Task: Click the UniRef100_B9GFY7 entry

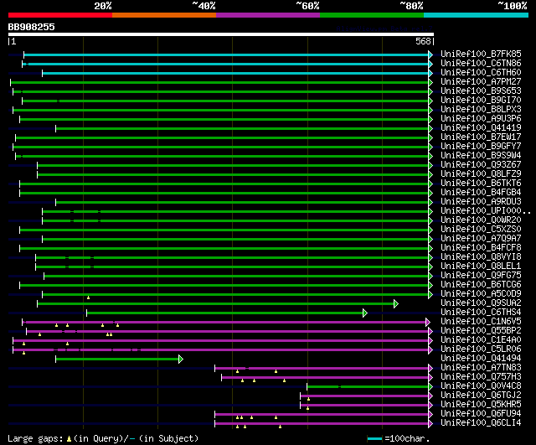Action: tap(481, 147)
